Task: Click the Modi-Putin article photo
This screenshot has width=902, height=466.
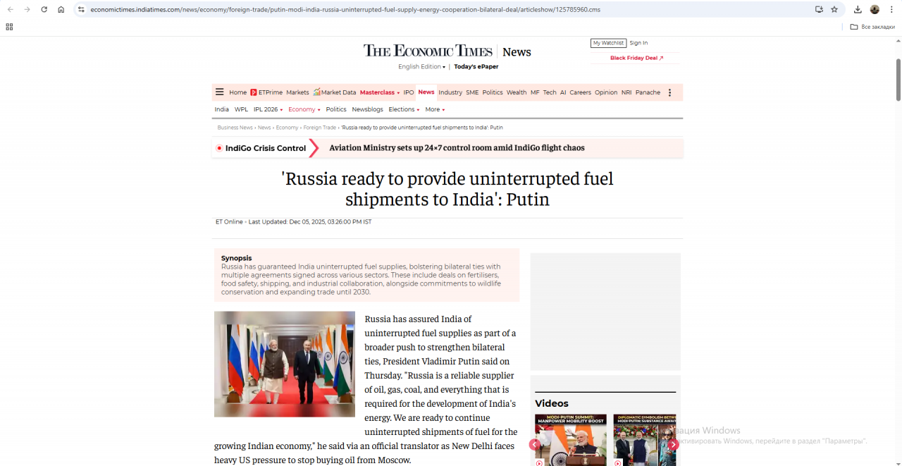Action: tap(285, 364)
